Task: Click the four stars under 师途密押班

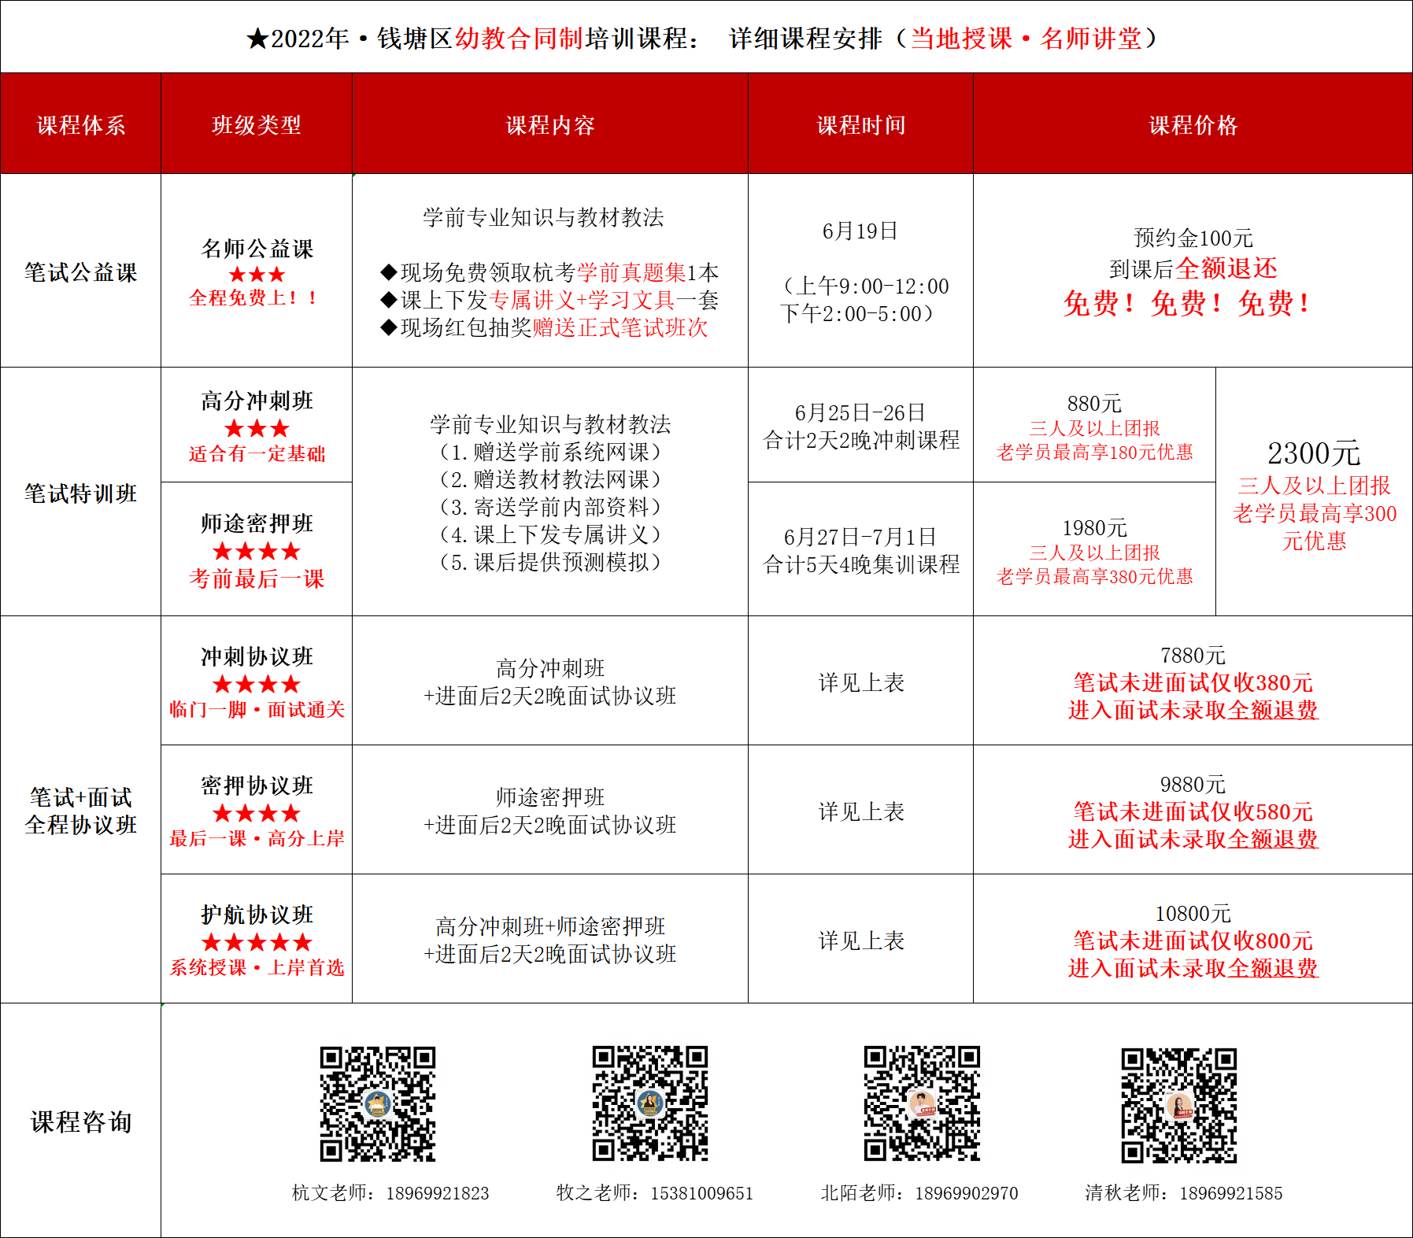Action: (x=257, y=551)
